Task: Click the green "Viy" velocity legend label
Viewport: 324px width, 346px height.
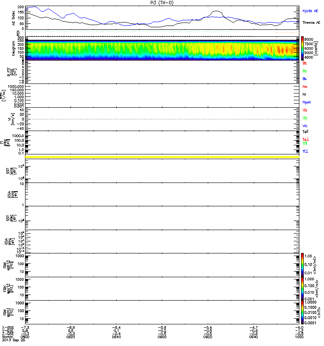Action: (305, 118)
